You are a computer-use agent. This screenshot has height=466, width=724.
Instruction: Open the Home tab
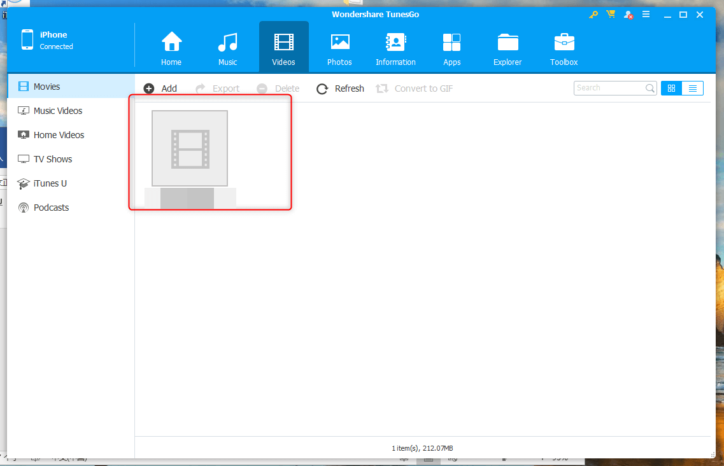[x=171, y=48]
